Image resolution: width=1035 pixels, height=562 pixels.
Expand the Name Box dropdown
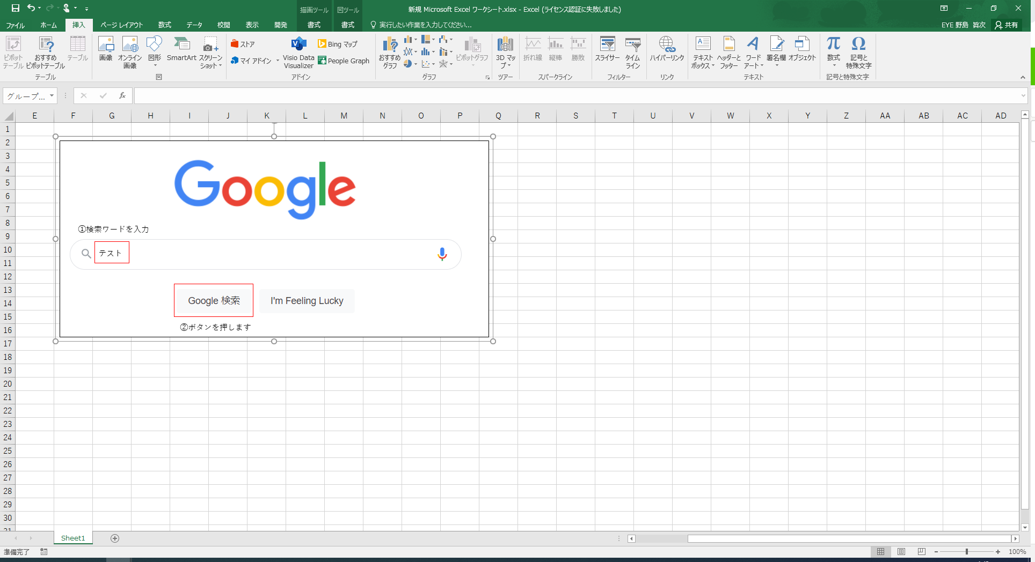[52, 96]
